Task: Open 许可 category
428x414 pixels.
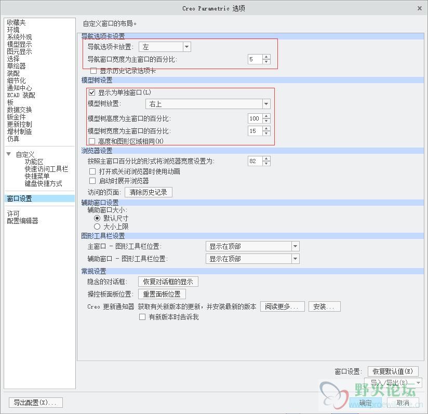Action: pos(13,213)
